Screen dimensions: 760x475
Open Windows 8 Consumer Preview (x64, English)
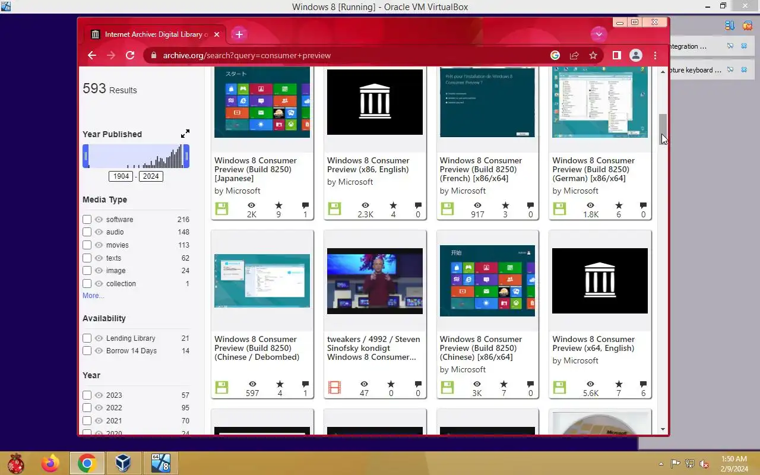[x=594, y=344]
